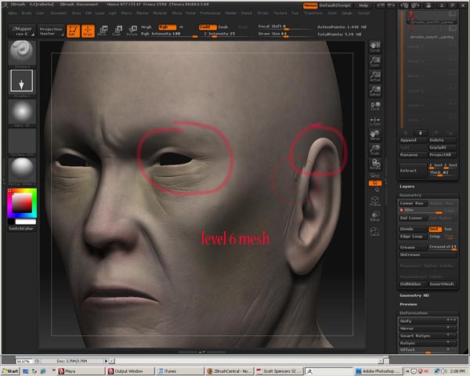Screen dimensions: 470x376
Task: Click the Extract button
Action: [413, 171]
